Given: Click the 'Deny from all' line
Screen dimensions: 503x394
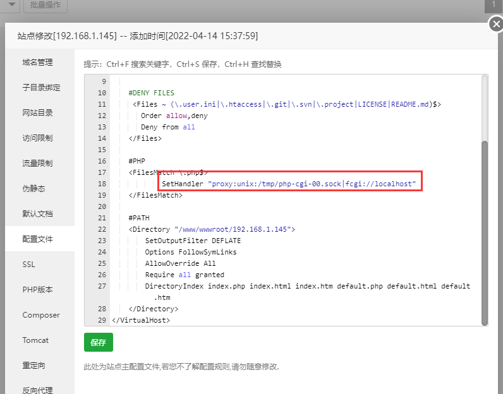Looking at the screenshot, I should [x=168, y=127].
